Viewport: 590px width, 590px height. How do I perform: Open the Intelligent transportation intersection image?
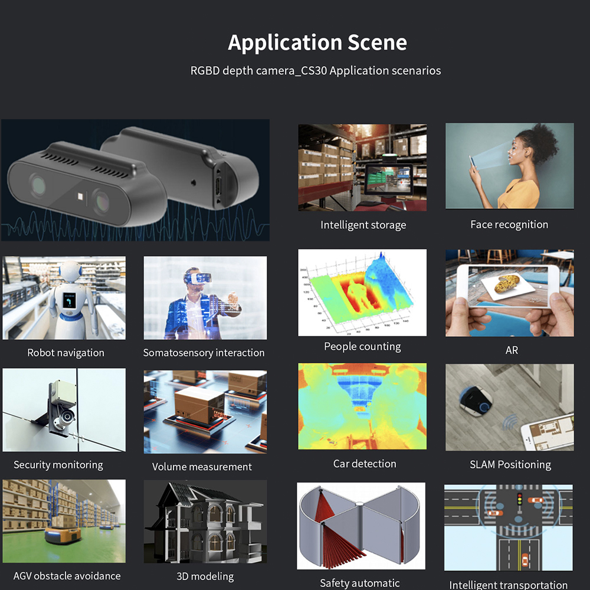click(x=508, y=528)
